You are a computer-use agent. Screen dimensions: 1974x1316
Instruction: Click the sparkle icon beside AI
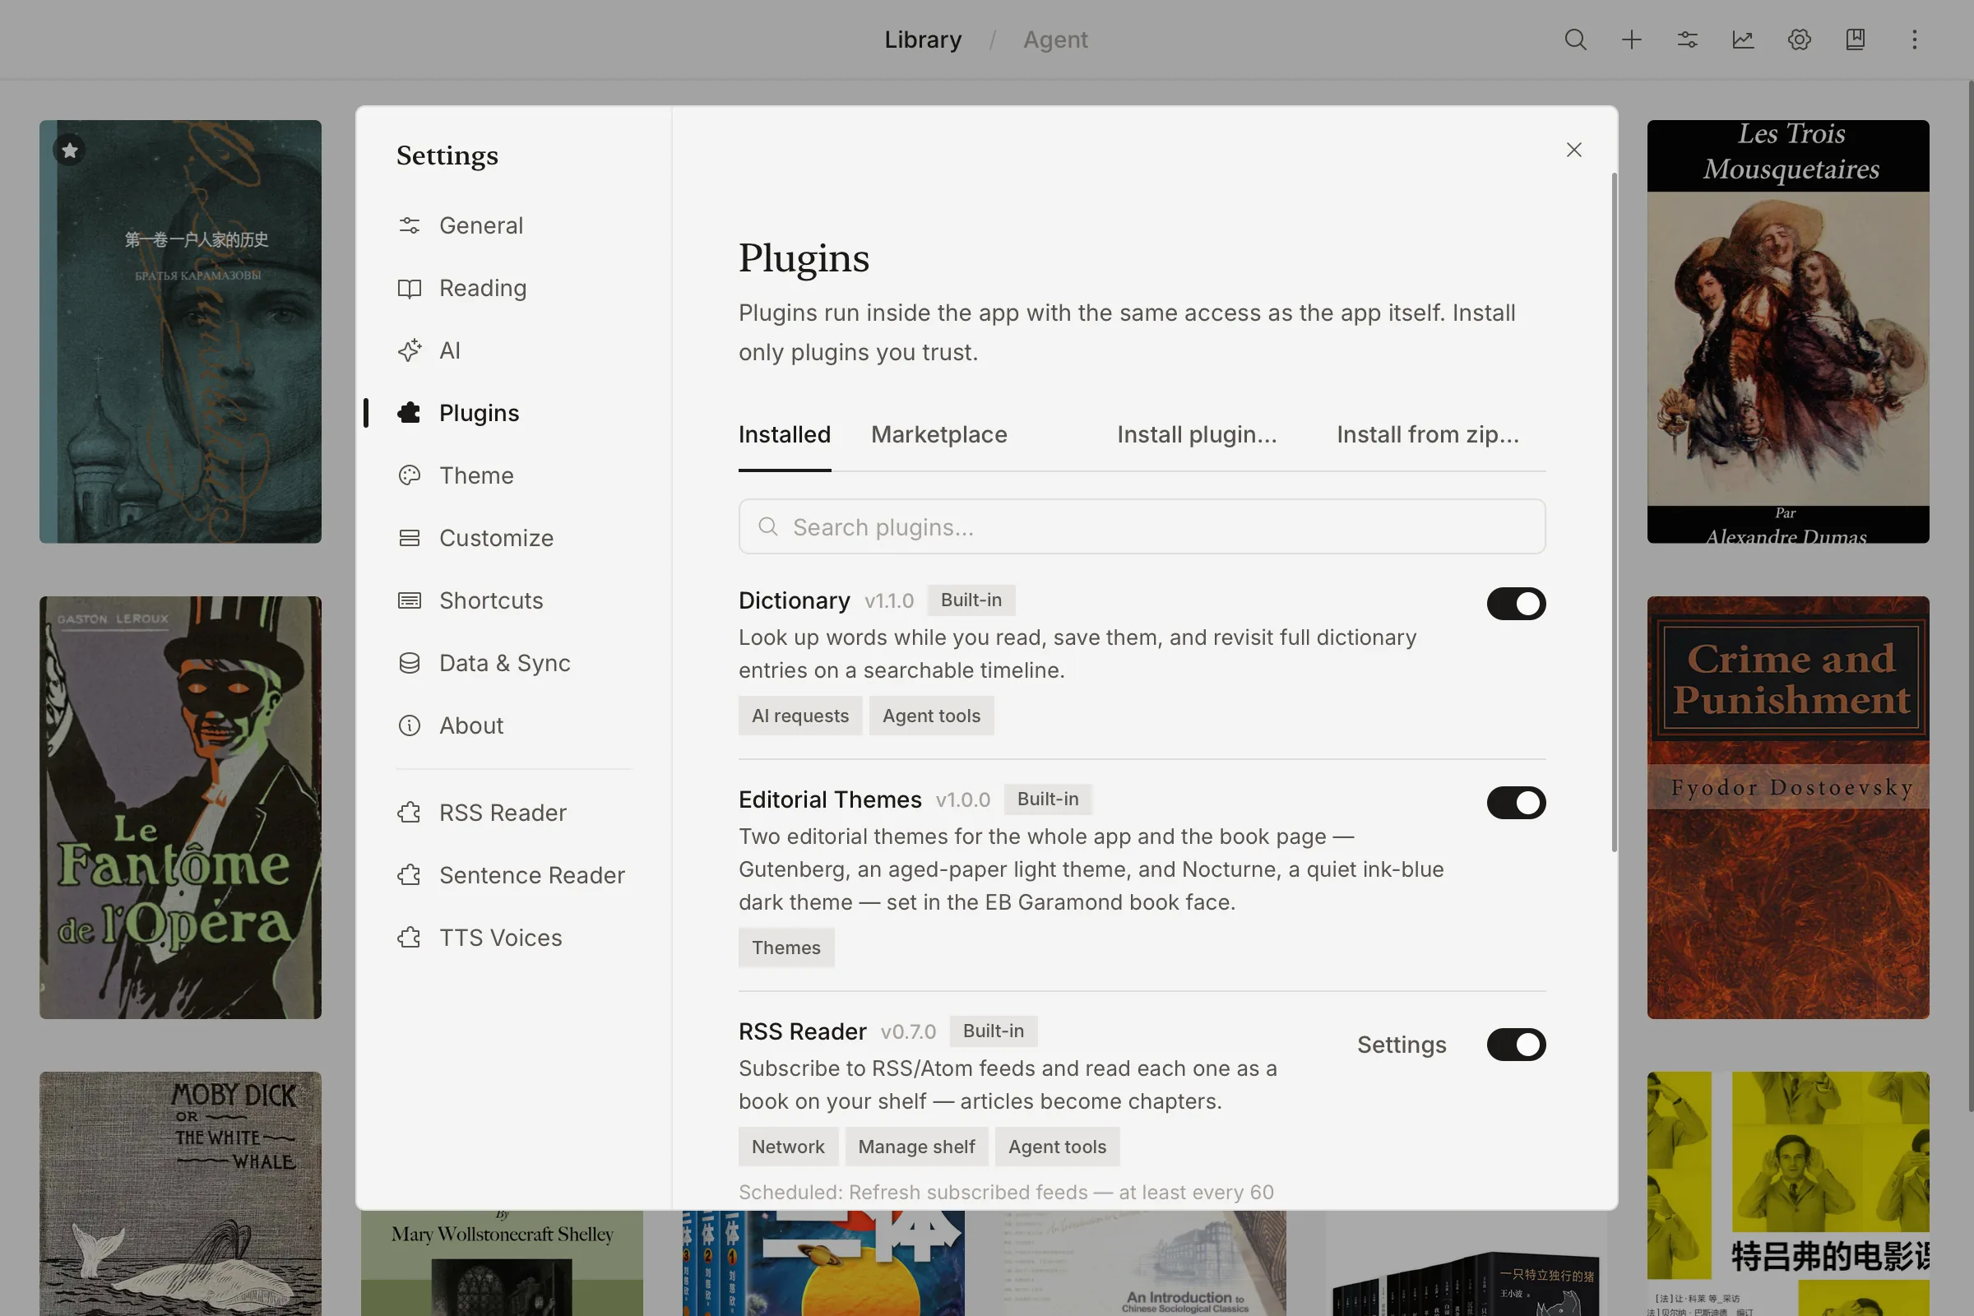pyautogui.click(x=410, y=350)
